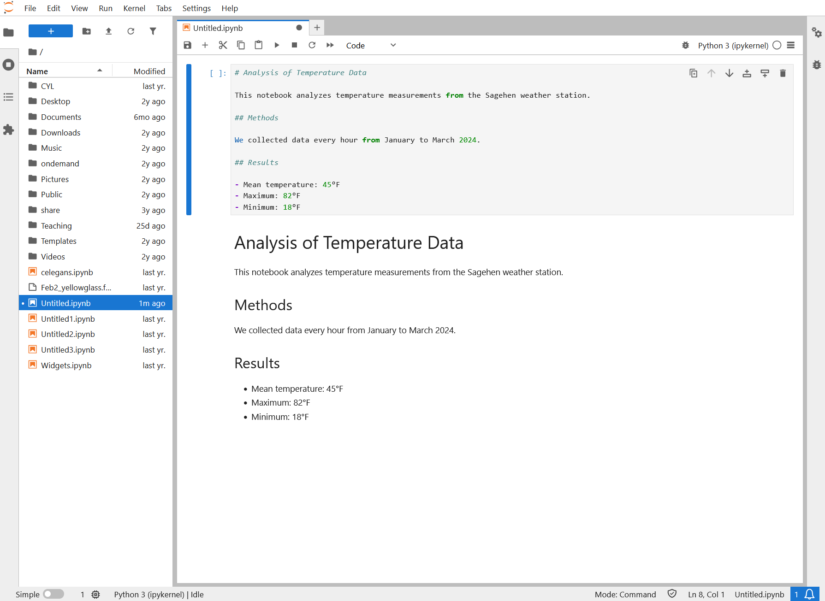This screenshot has width=825, height=601.
Task: Insert a cell above via cell toolbar
Action: click(x=747, y=73)
